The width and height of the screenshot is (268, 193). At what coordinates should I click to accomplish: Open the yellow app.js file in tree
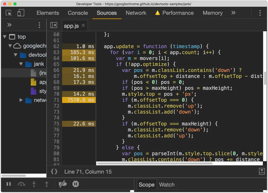click(x=34, y=82)
